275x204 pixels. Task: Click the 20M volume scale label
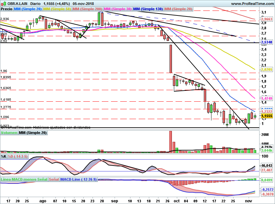[x=265, y=135]
